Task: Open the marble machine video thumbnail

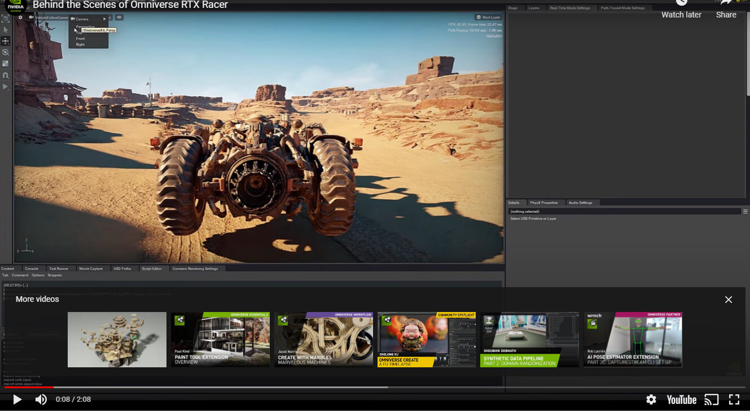Action: [117, 340]
